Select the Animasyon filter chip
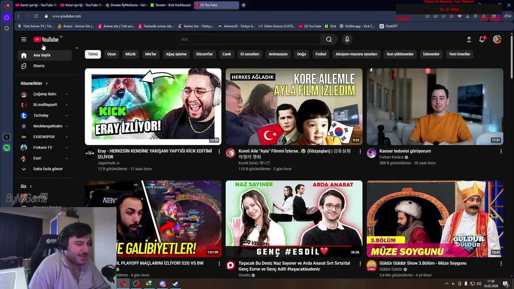The width and height of the screenshot is (514, 289). (x=278, y=54)
